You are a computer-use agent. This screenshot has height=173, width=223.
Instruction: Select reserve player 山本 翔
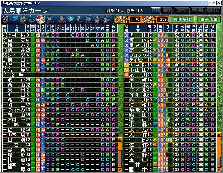(x=60, y=135)
